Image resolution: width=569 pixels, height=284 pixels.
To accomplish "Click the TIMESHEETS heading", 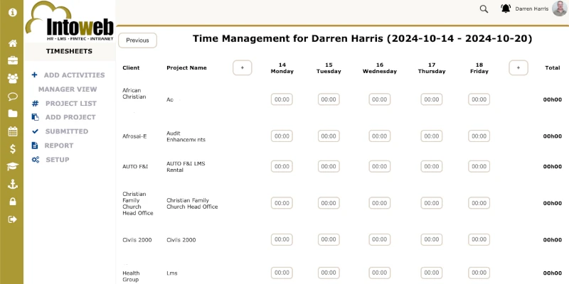I will click(69, 51).
